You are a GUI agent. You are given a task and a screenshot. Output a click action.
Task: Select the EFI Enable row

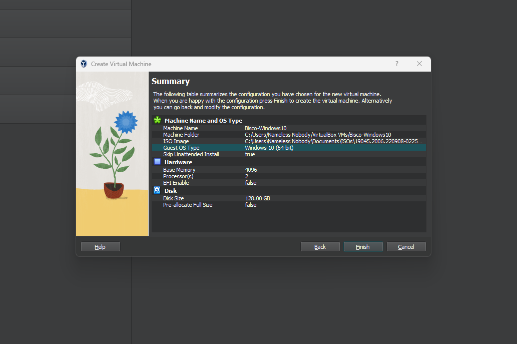click(288, 183)
